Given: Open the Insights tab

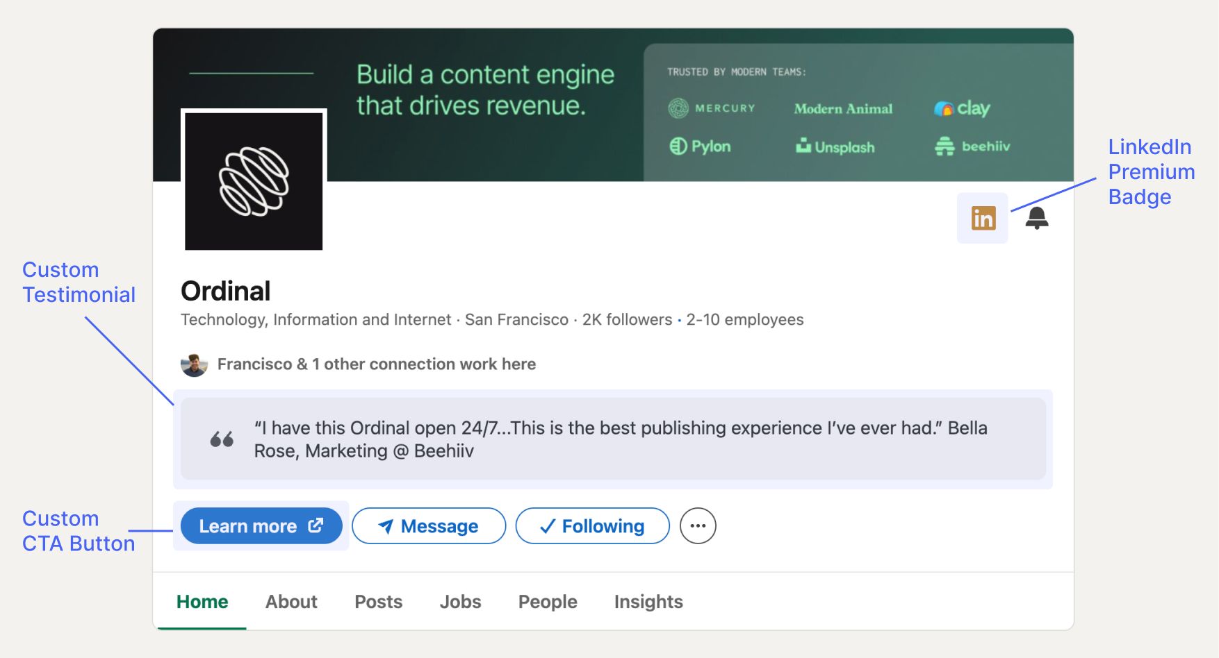Looking at the screenshot, I should pos(648,602).
